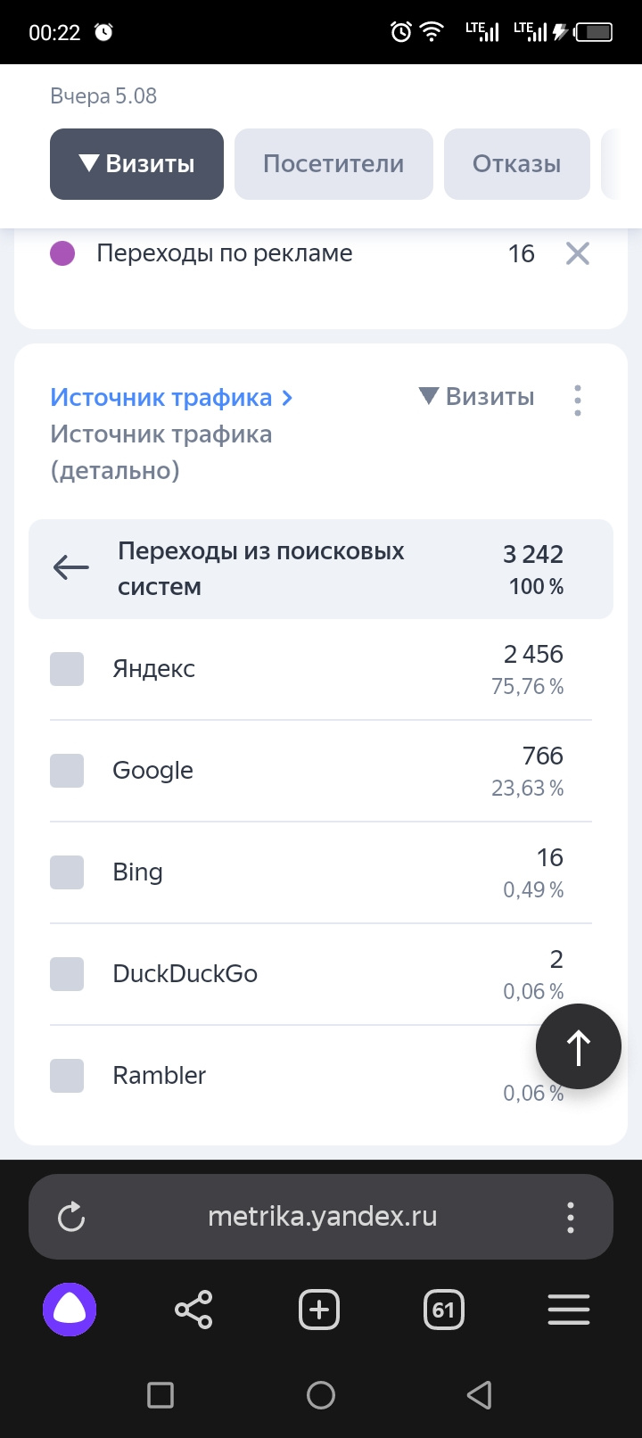
Task: Reload the page with refresh icon
Action: pos(71,1217)
